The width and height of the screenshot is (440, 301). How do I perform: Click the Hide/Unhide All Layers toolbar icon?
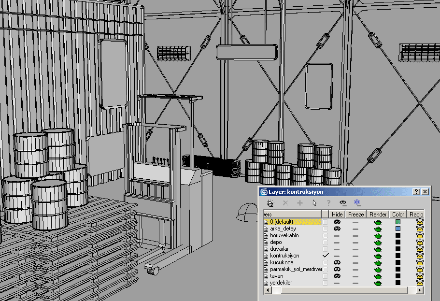(x=343, y=203)
